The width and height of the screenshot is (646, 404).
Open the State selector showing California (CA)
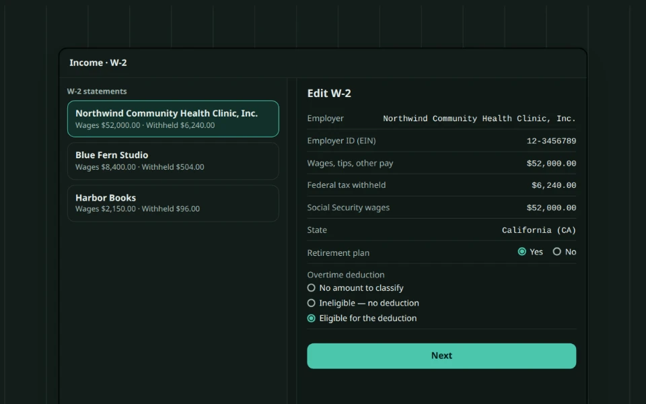click(539, 230)
